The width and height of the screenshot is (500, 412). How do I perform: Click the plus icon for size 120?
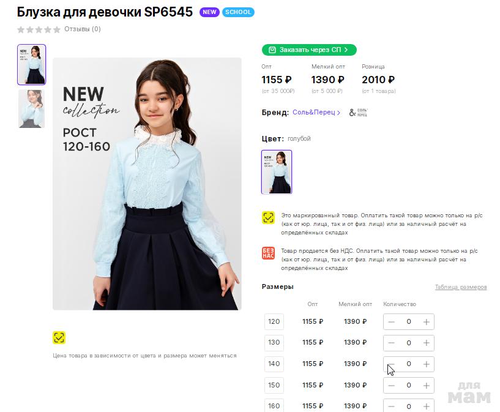click(426, 322)
